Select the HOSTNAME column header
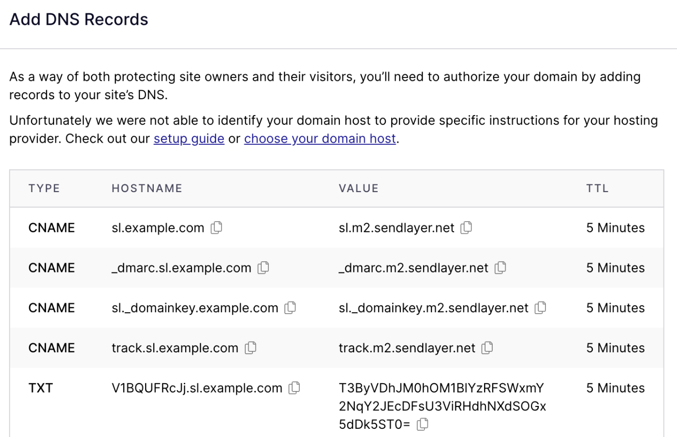This screenshot has height=437, width=677. (147, 188)
